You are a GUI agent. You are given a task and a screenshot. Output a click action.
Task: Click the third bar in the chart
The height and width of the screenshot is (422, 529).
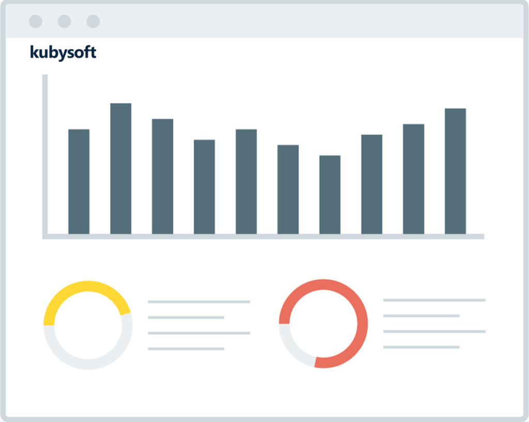pos(162,176)
